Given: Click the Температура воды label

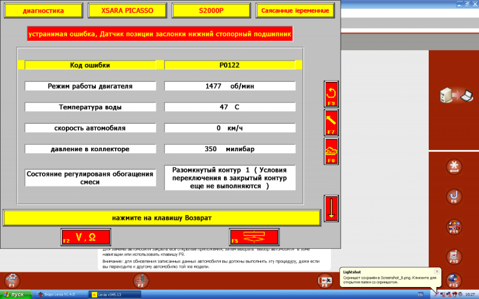Looking at the screenshot, I should [x=90, y=107].
